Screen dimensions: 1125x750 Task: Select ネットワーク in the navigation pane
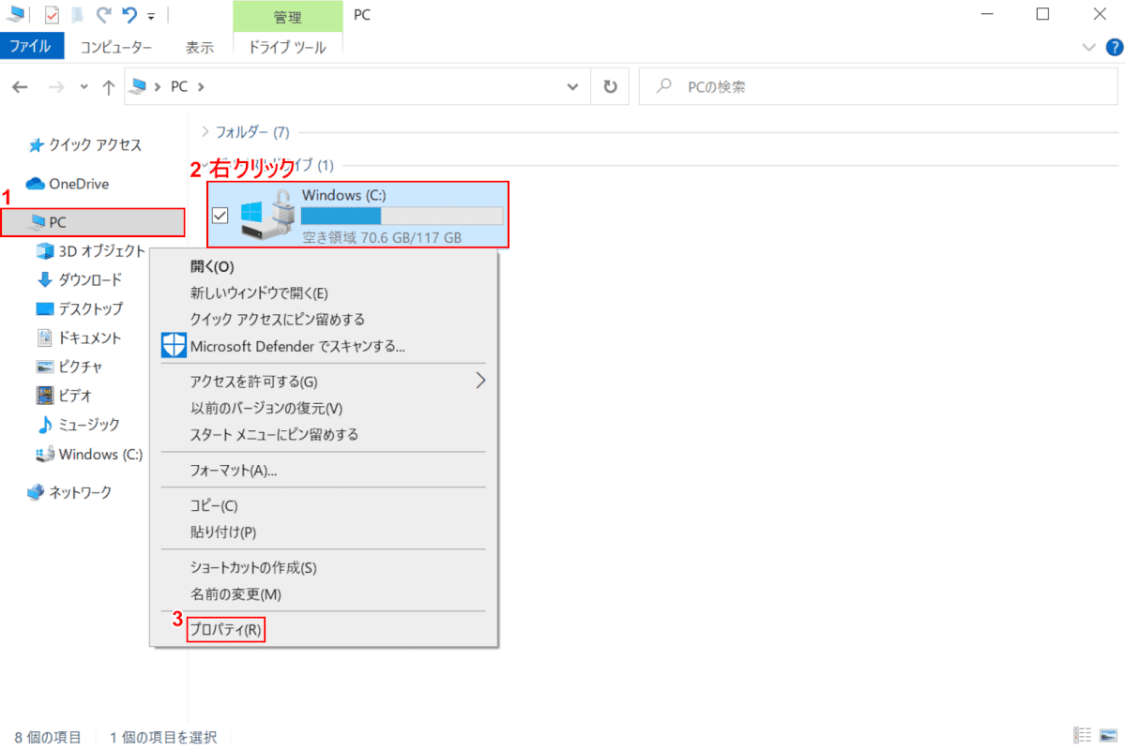pyautogui.click(x=68, y=492)
